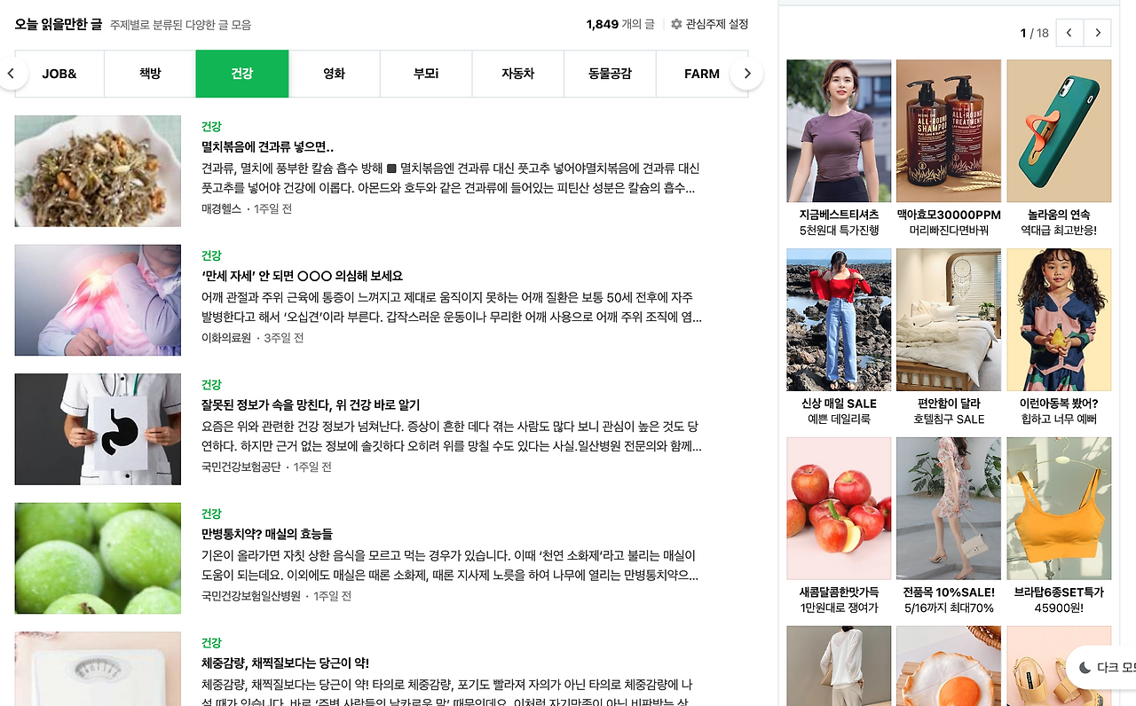
Task: Click ad caption '이런아동복 봤어?'
Action: [x=1059, y=404]
